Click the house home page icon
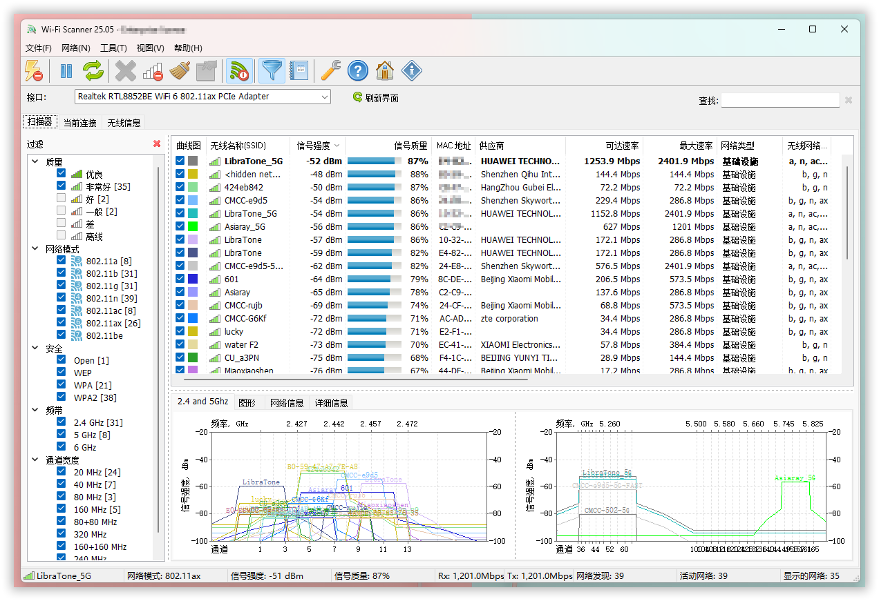879x601 pixels. (x=385, y=70)
